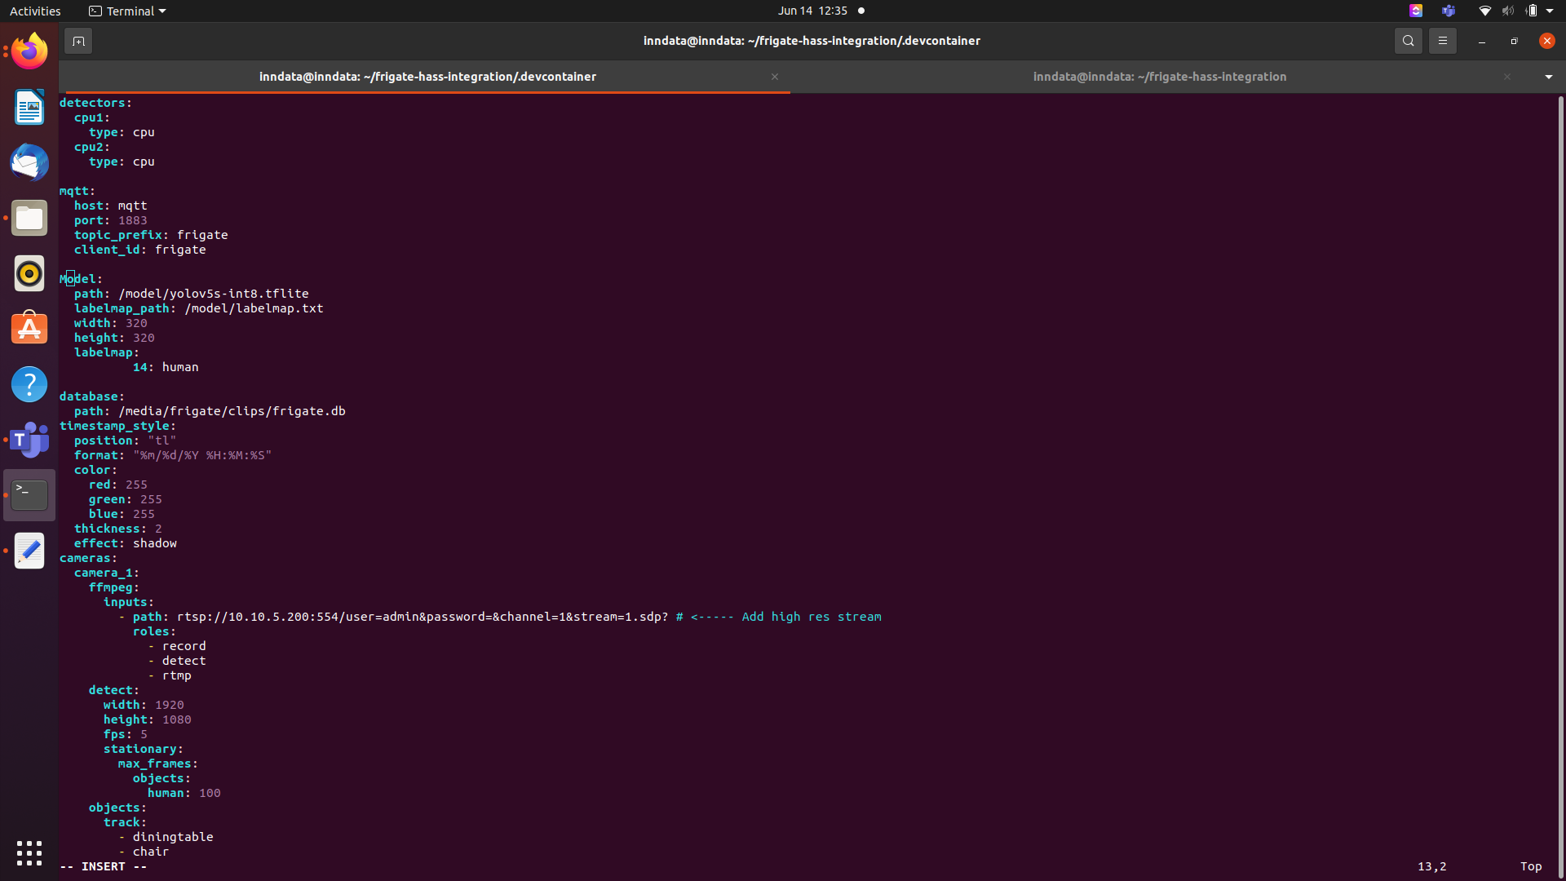
Task: Open the tab list dropdown arrow
Action: [x=1548, y=77]
